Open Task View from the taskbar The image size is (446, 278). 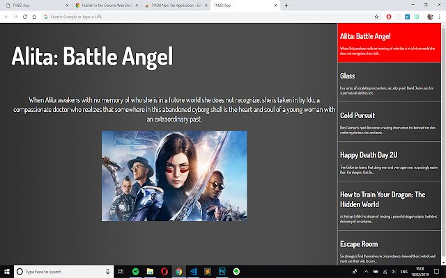pyautogui.click(x=121, y=272)
